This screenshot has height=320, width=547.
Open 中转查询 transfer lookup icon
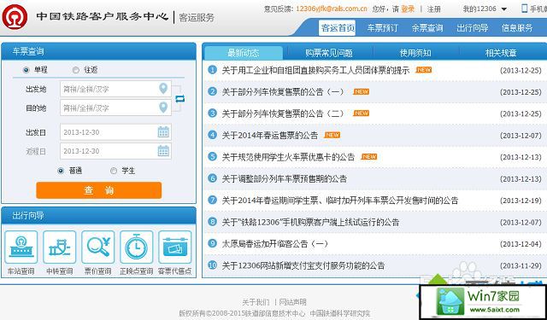(x=59, y=247)
